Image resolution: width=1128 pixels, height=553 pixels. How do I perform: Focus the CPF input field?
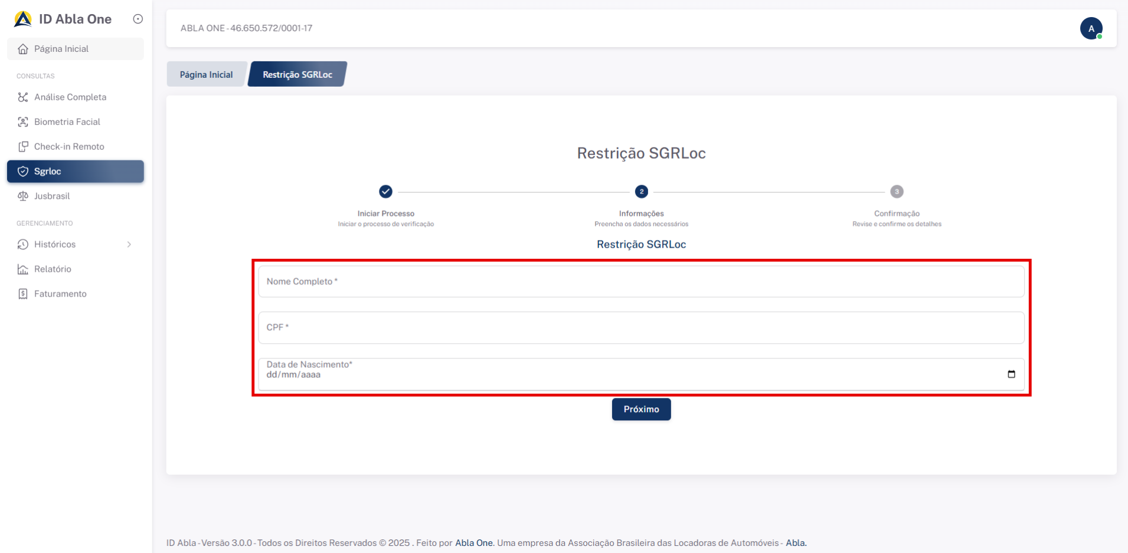[641, 328]
